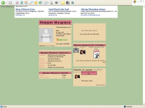View the profile's Videos link
145x108 pixels.
pyautogui.click(x=52, y=46)
